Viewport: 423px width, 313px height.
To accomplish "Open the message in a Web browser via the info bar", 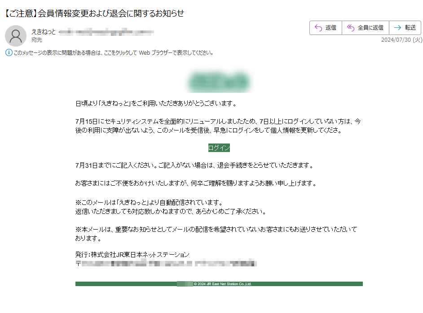I will coord(113,53).
